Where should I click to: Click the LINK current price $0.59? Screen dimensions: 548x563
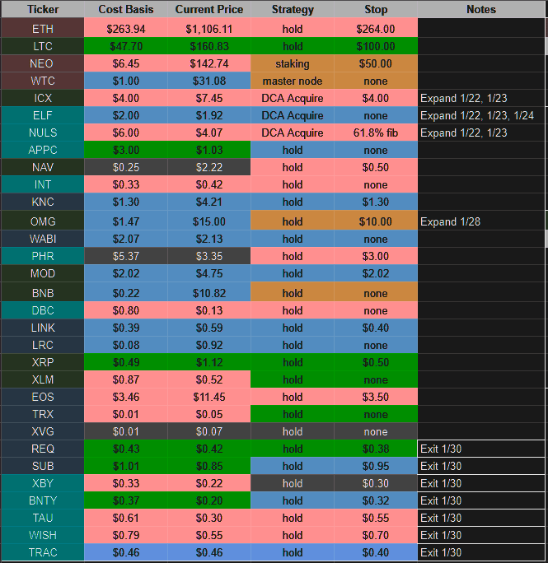(209, 328)
